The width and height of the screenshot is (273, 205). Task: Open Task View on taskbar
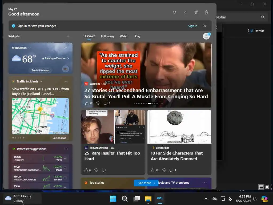[x=136, y=199]
